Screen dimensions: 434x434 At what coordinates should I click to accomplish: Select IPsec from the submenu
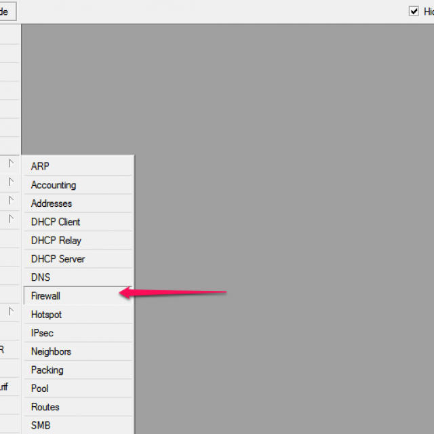42,333
